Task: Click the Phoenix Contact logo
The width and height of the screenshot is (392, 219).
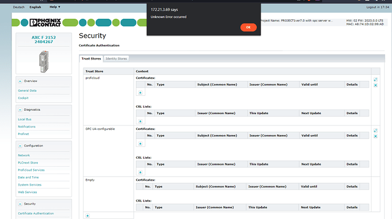Action: point(45,23)
